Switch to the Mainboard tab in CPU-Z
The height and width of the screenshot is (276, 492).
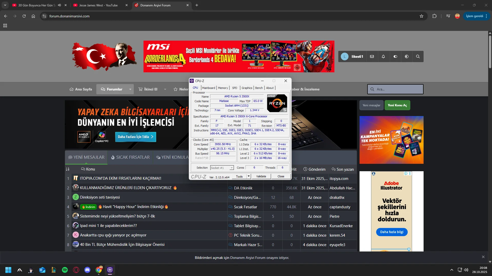point(209,88)
